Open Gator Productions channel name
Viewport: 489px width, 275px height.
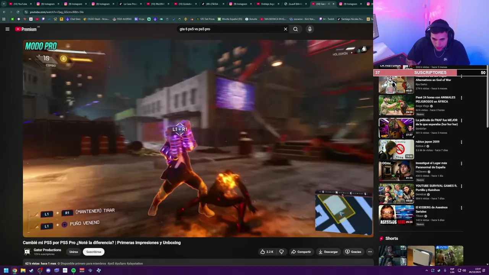(47, 250)
